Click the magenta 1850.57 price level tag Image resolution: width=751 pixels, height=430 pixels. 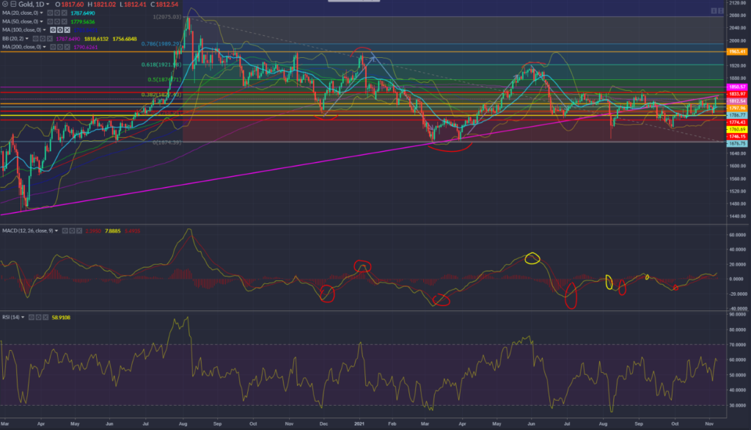[x=736, y=87]
